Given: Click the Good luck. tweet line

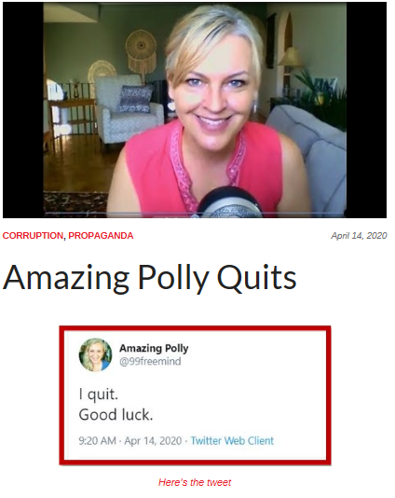Looking at the screenshot, I should pos(116,415).
